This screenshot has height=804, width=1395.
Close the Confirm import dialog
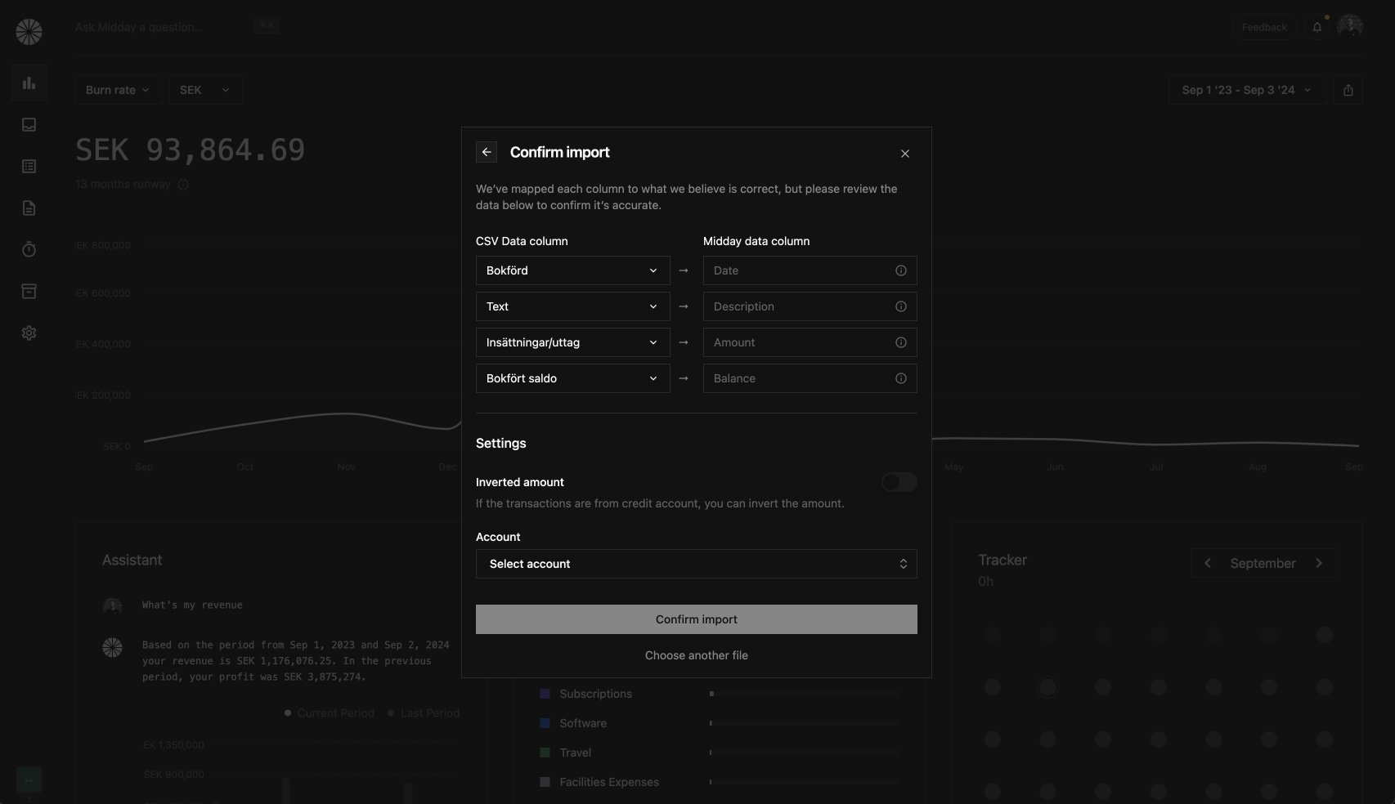coord(904,154)
